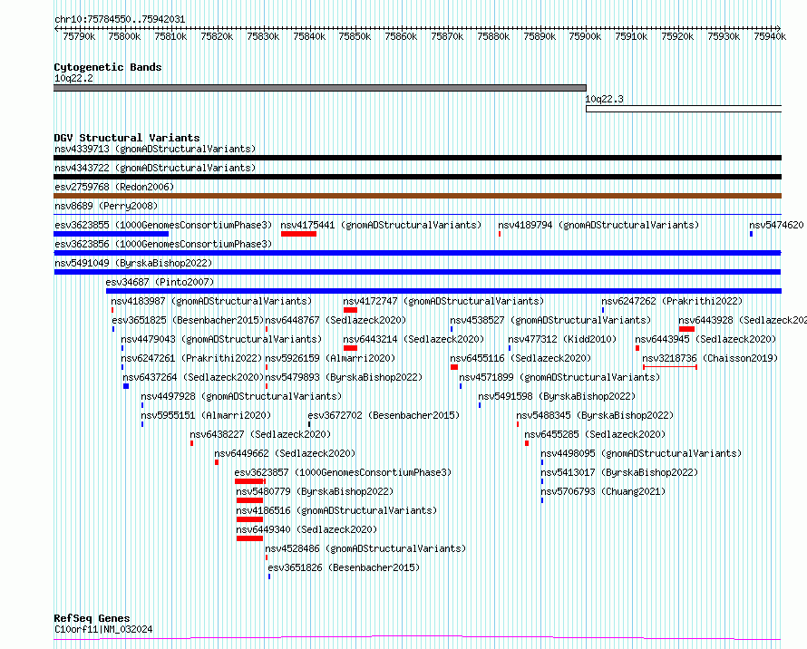The height and width of the screenshot is (649, 807).
Task: Select nsv6443945 (Sedlazeck2020) label
Action: click(705, 340)
